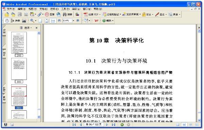204x130 pixels.
Task: Switch to the 附件 attachments side tab
Action: click(4, 89)
